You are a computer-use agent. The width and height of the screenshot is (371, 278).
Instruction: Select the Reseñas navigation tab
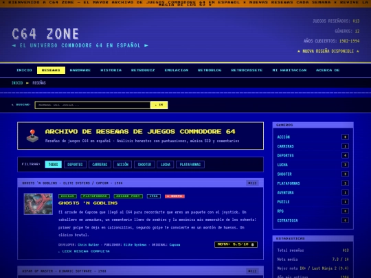pyautogui.click(x=51, y=70)
